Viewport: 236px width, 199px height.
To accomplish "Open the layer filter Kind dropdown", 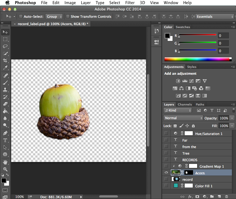I will [x=177, y=110].
